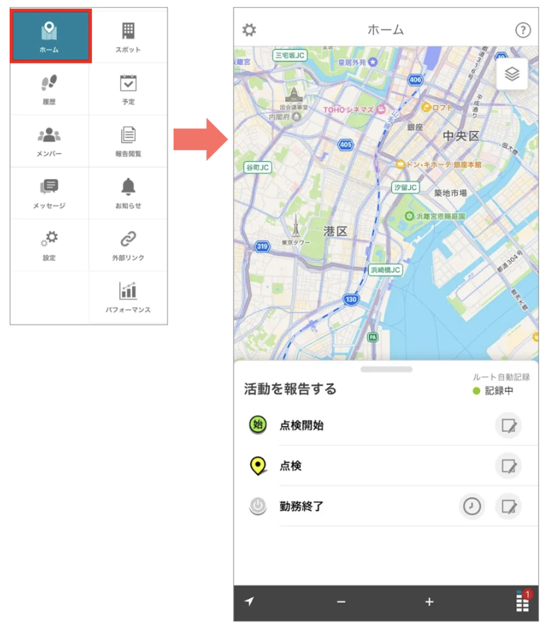Open the menu grid with notification badge

[x=524, y=601]
